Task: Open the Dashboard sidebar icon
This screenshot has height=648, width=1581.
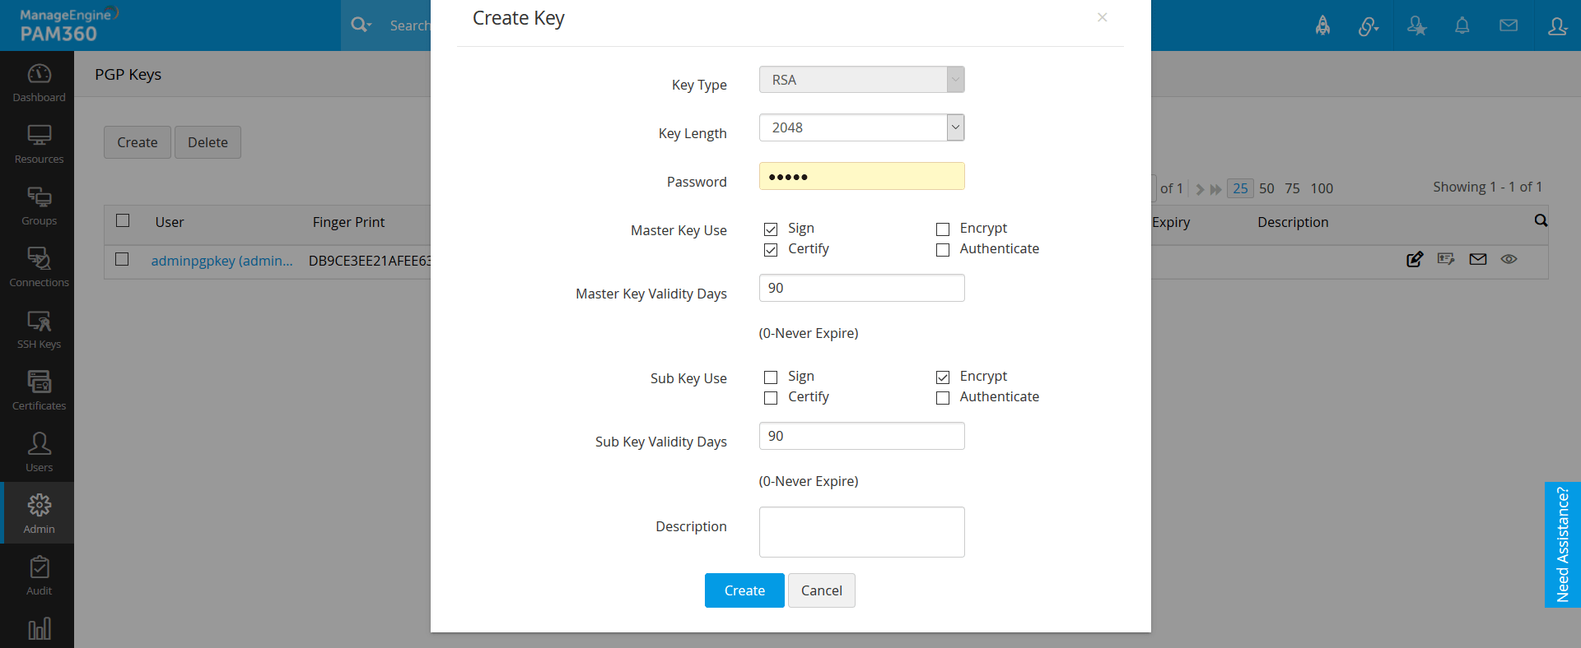Action: click(39, 82)
